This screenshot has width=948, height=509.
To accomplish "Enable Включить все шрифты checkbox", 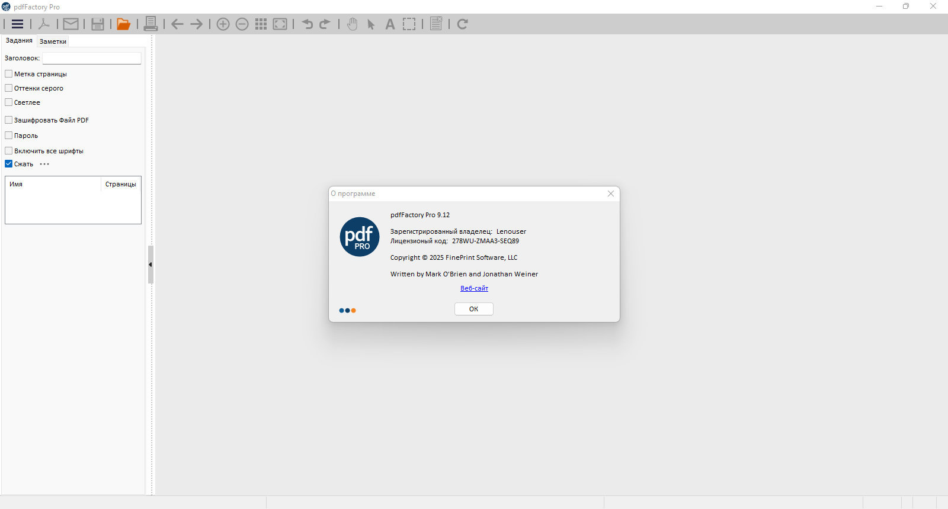I will coord(9,151).
